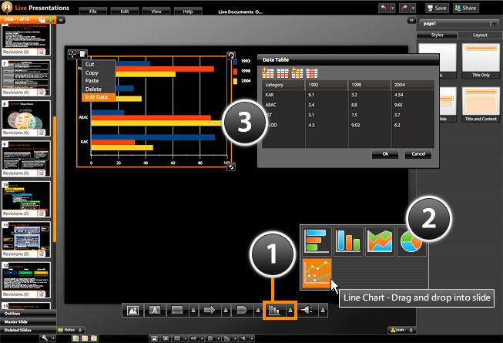This screenshot has height=343, width=503.
Task: Expand the chart types arrow
Action: click(x=290, y=311)
